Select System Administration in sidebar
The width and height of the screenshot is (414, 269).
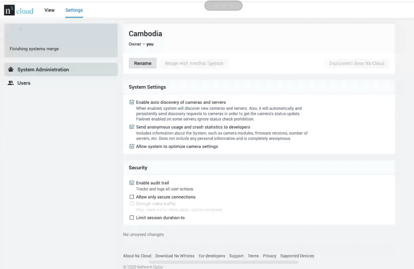61,70
